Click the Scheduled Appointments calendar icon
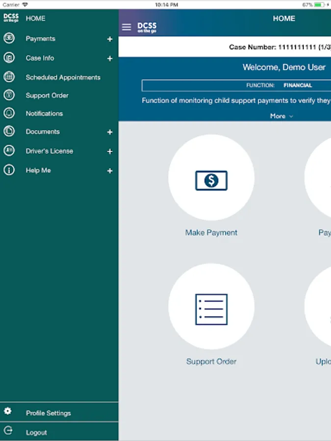 coord(9,77)
